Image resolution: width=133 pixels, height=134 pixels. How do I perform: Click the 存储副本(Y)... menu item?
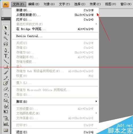(55, 57)
